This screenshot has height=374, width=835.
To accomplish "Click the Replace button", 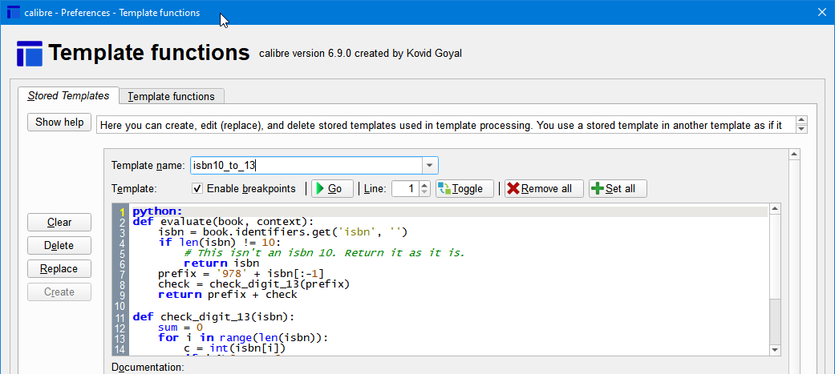I will (59, 268).
